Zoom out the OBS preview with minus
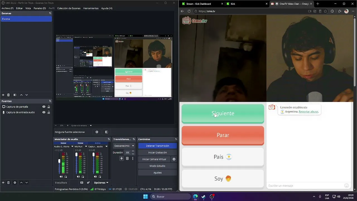The image size is (357, 201). point(56,125)
